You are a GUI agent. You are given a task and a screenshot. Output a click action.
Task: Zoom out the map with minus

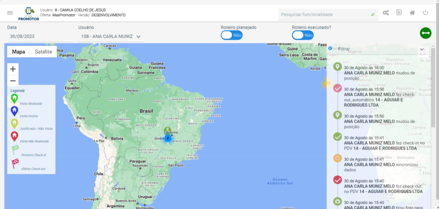click(13, 81)
